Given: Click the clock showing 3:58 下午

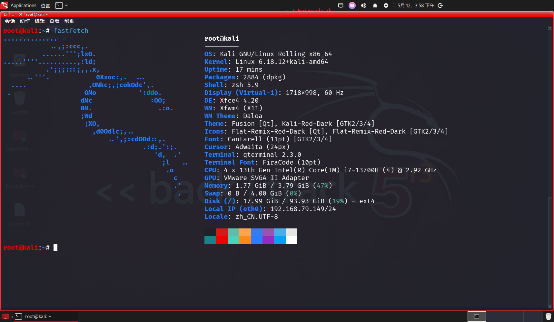Looking at the screenshot, I should pyautogui.click(x=413, y=5).
